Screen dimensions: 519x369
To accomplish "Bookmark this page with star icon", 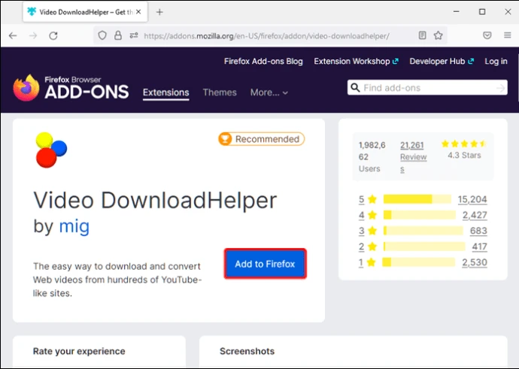I will 439,35.
